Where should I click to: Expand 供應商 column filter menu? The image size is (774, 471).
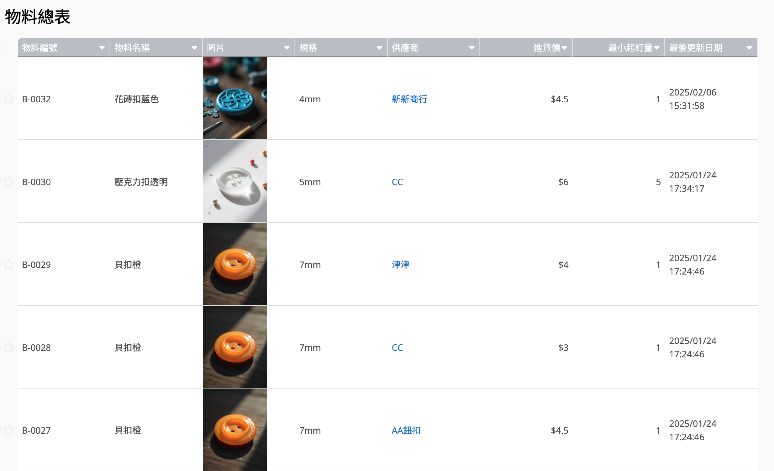click(472, 48)
